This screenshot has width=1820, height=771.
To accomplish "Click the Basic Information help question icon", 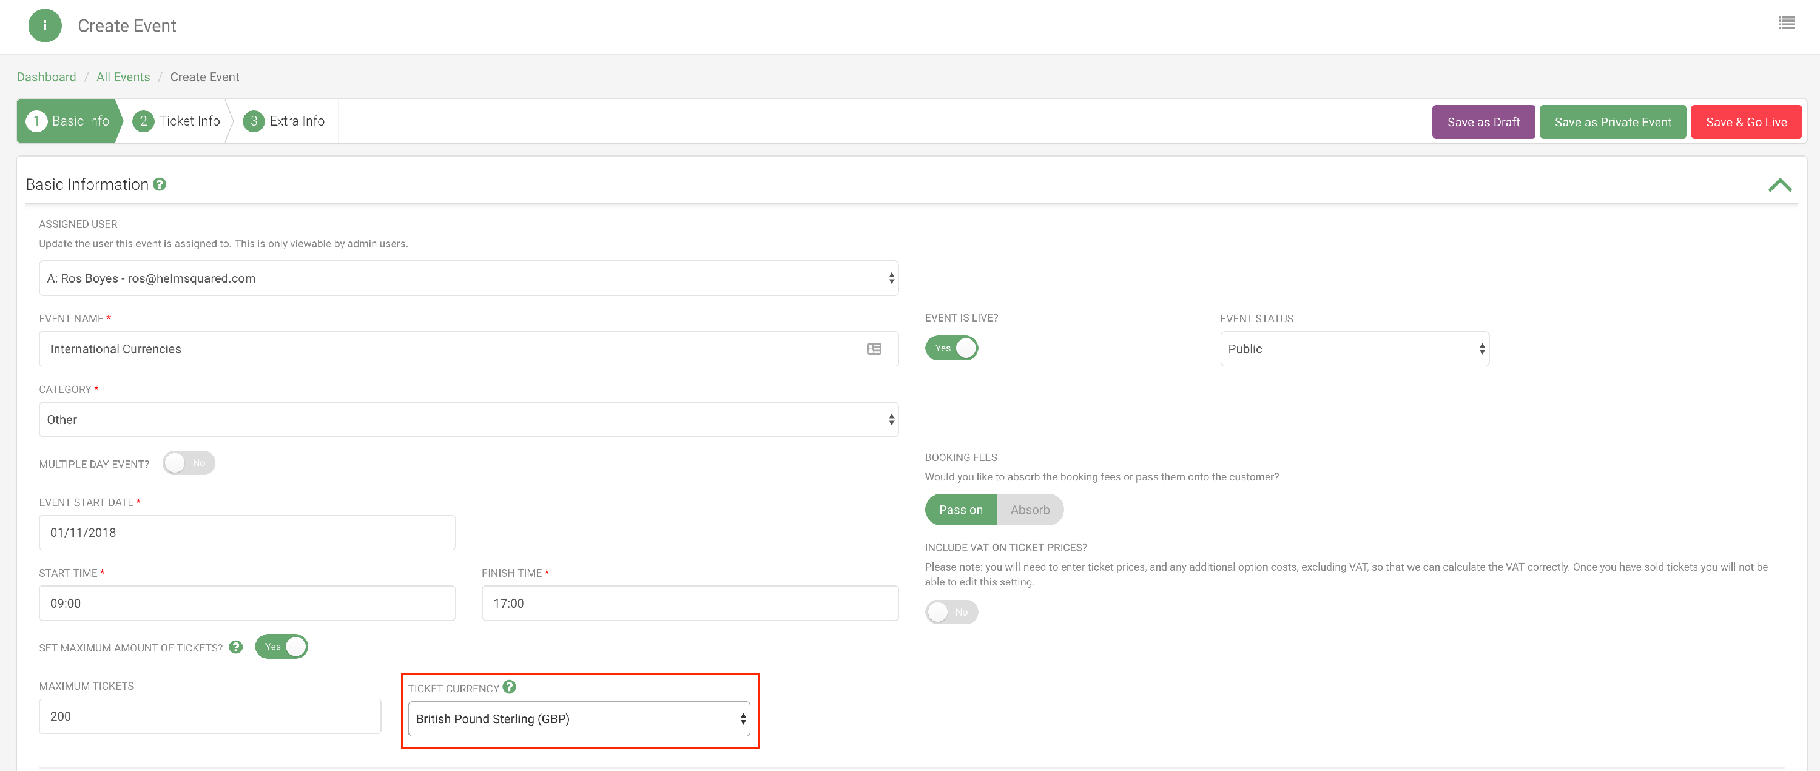I will tap(160, 184).
